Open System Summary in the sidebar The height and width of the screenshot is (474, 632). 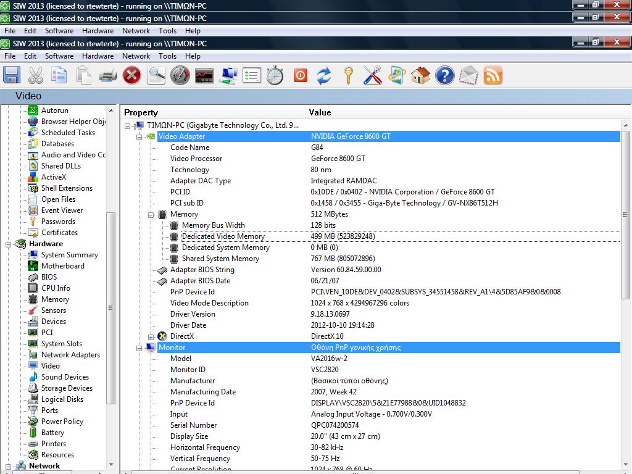point(70,254)
